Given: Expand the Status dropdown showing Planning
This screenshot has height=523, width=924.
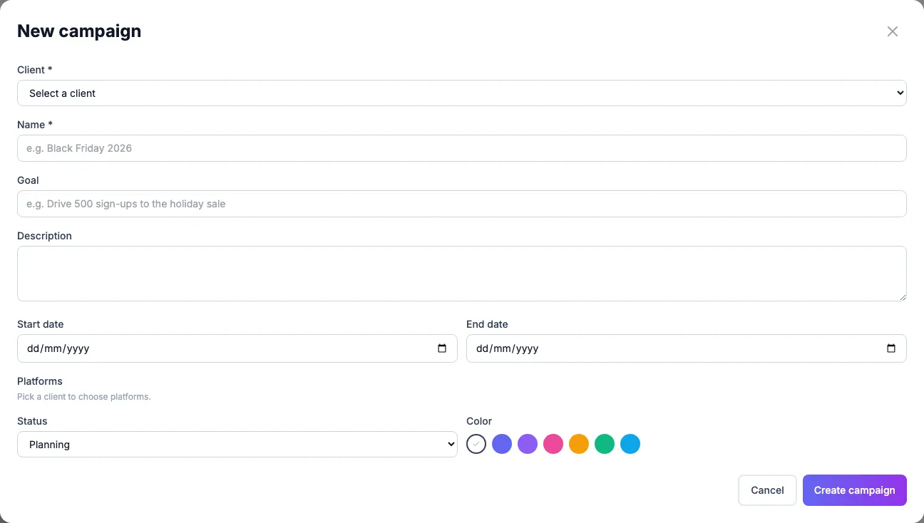Looking at the screenshot, I should pos(237,445).
